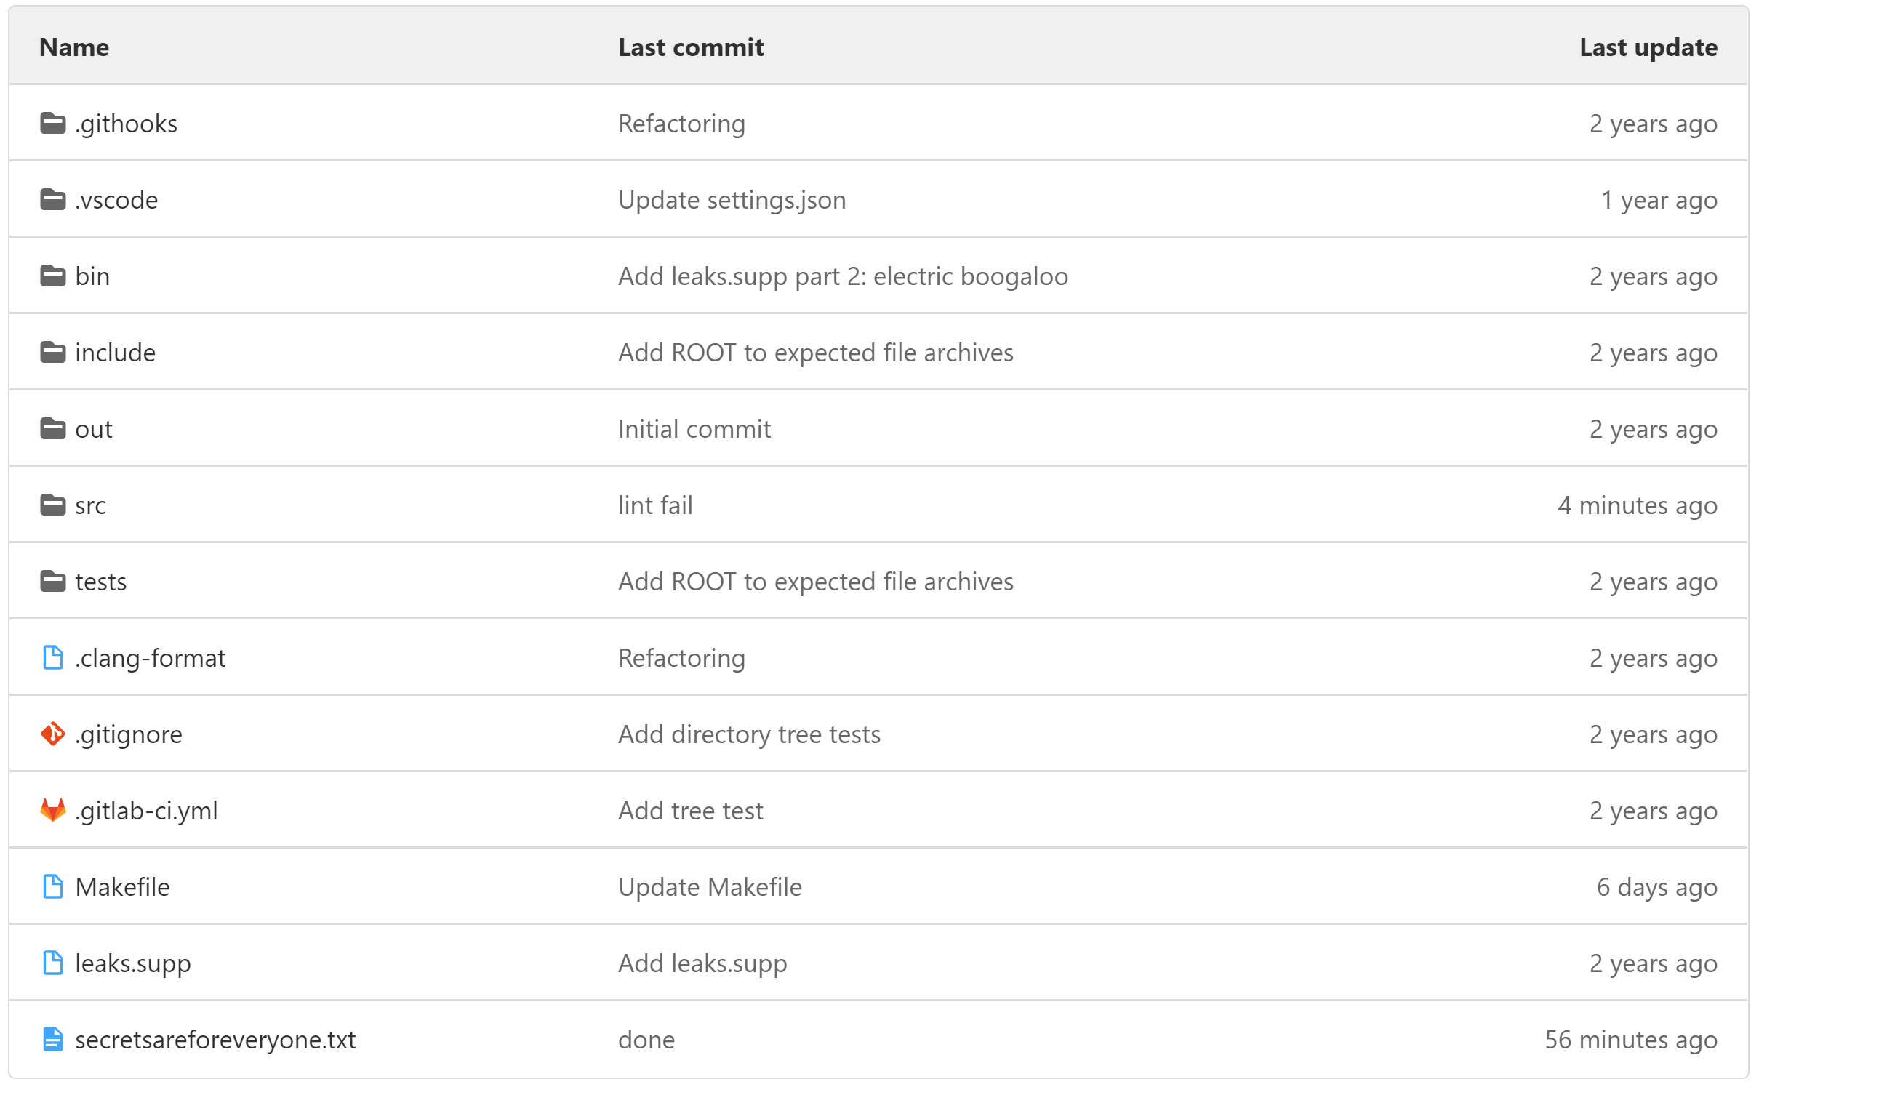Open secretsareforeveryone.txt file
Image resolution: width=1895 pixels, height=1111 pixels.
click(x=215, y=1040)
